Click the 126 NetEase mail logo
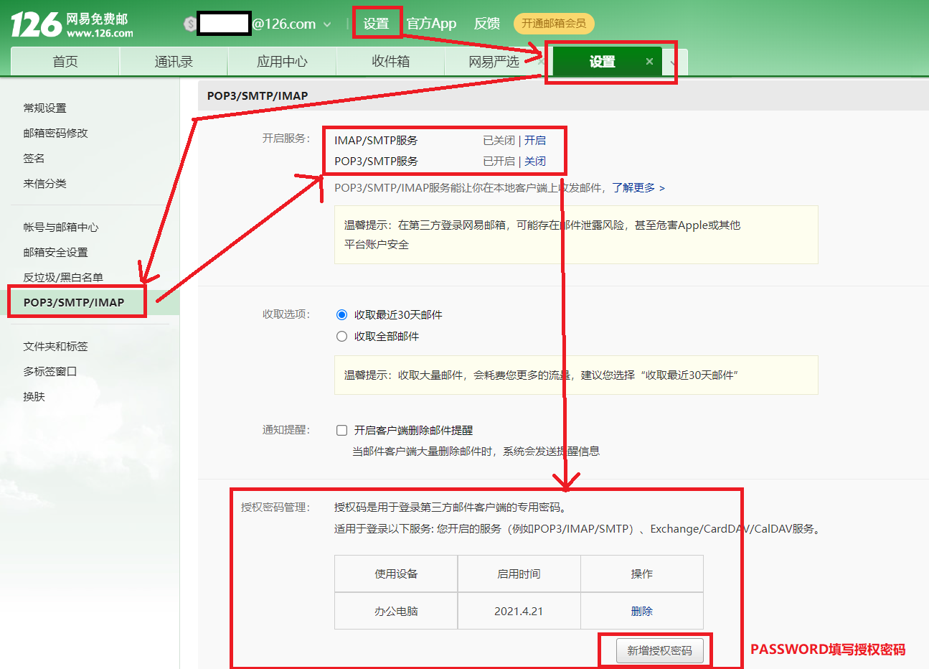The width and height of the screenshot is (929, 669). coord(72,24)
